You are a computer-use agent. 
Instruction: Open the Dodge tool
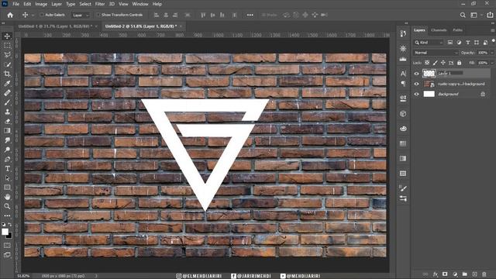tap(7, 150)
